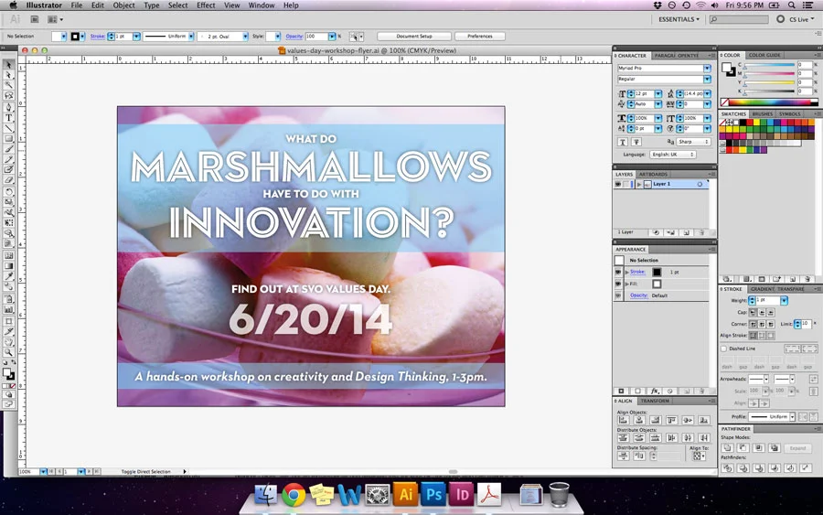Click the font size input field 12 pt

tap(644, 93)
